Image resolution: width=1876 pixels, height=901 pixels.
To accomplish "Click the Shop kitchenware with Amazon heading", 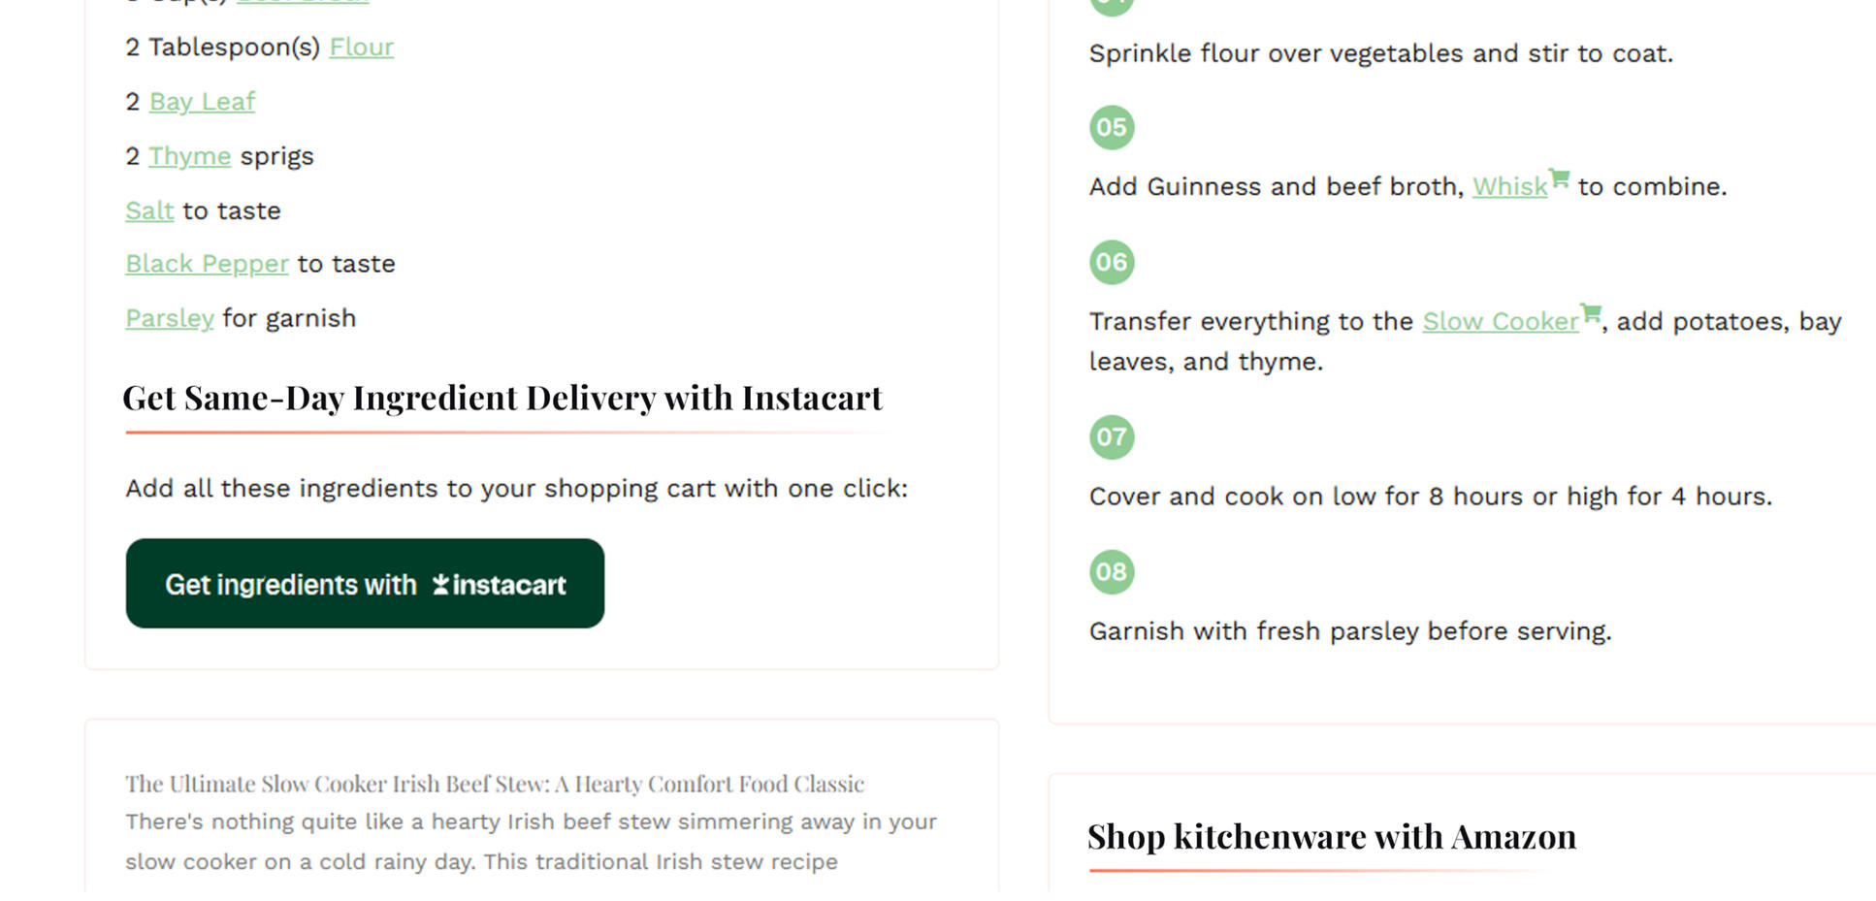I will [x=1332, y=835].
